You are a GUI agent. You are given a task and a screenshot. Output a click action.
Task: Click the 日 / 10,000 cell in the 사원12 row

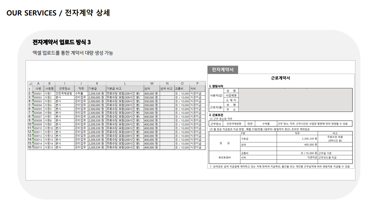[182, 136]
